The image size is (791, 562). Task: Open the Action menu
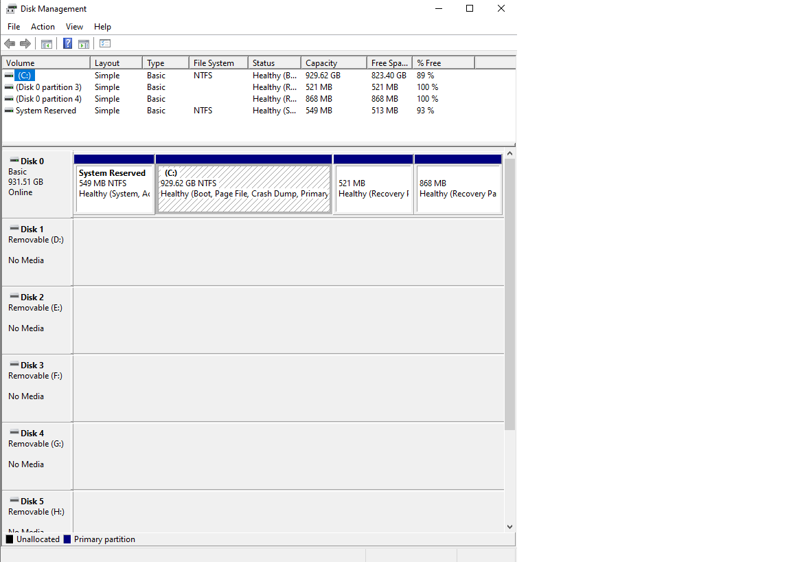pyautogui.click(x=43, y=27)
